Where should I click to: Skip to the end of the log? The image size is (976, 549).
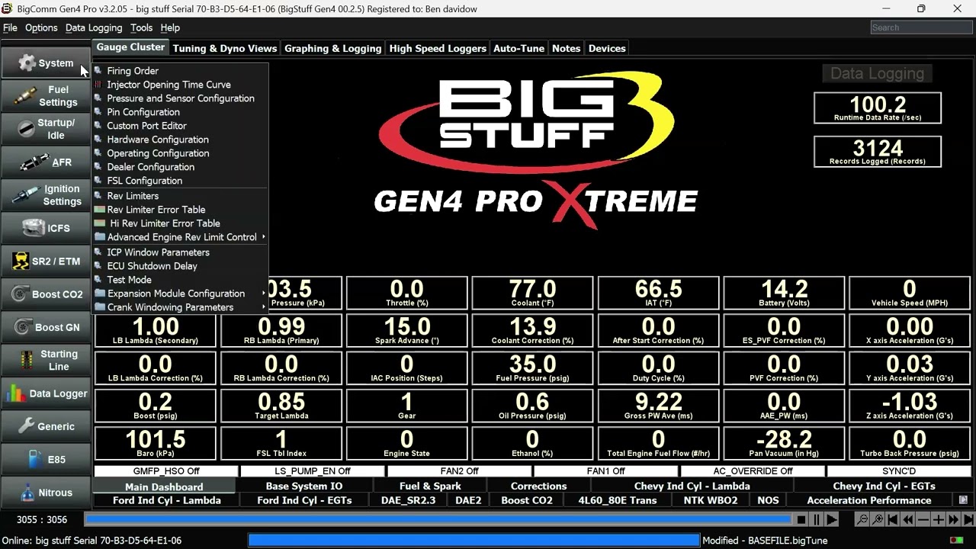(968, 520)
